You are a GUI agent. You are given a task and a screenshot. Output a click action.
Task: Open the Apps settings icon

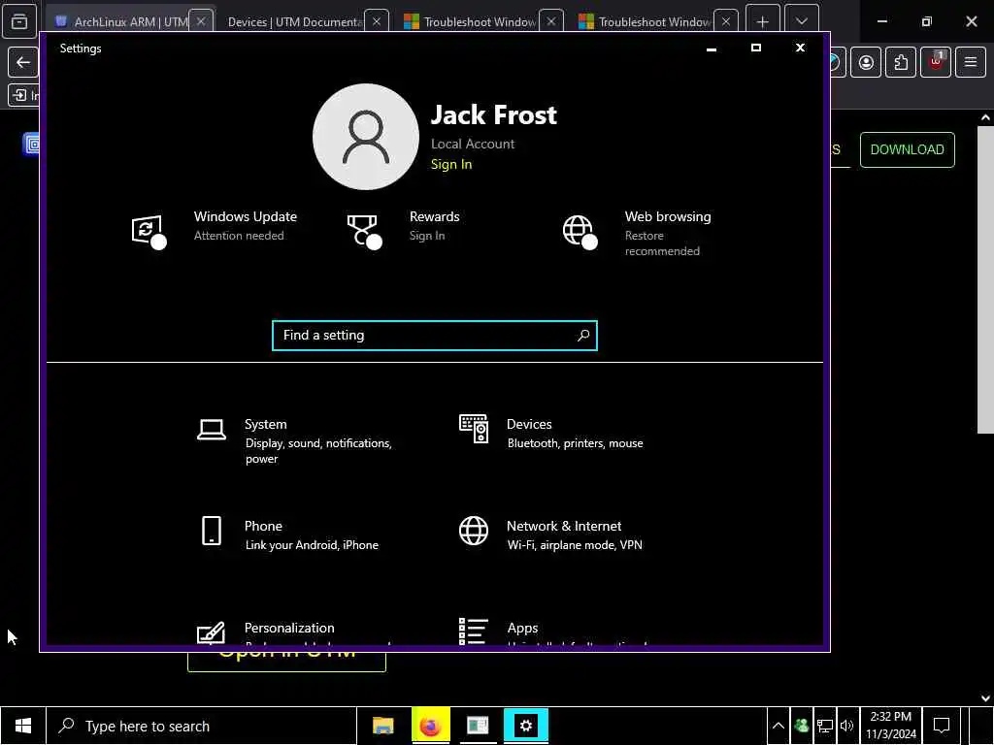(474, 631)
